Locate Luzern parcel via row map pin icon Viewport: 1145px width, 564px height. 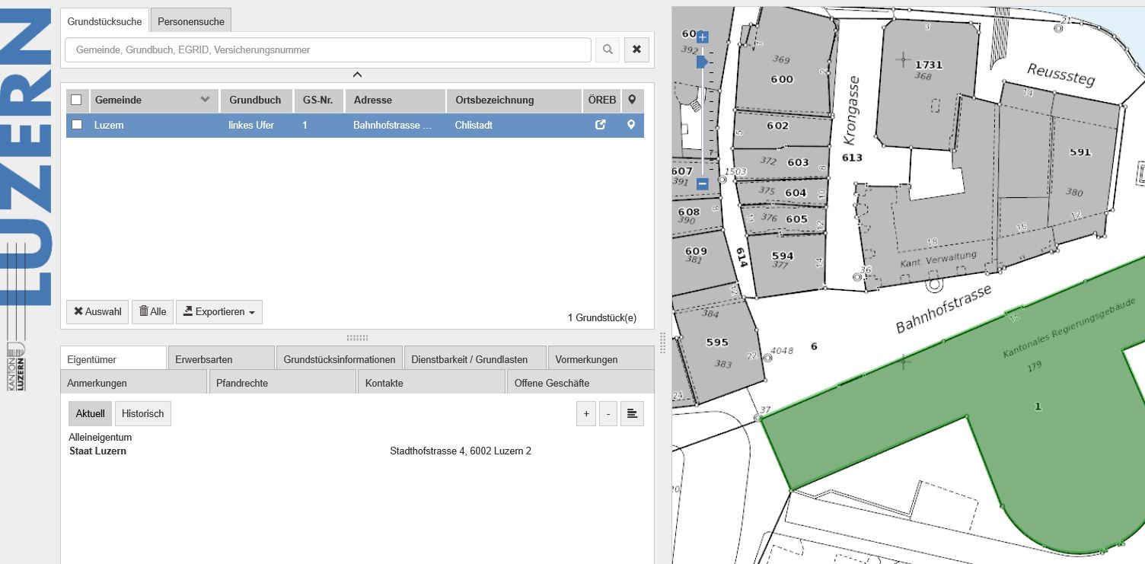[x=631, y=125]
